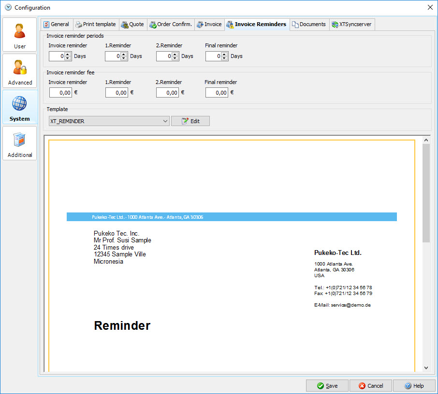Click the Edit template button
The image size is (438, 394).
pyautogui.click(x=190, y=121)
